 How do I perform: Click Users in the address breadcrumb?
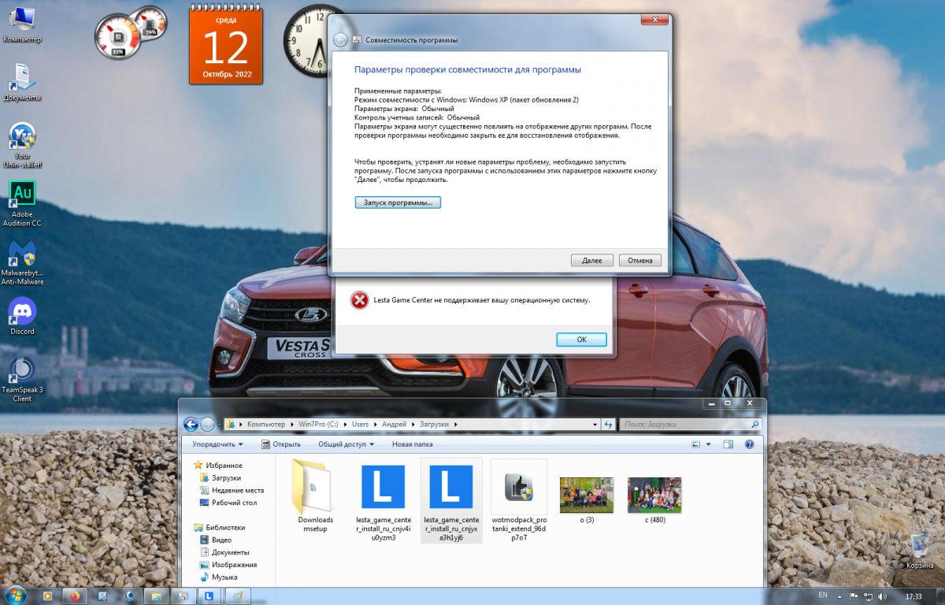pyautogui.click(x=361, y=425)
